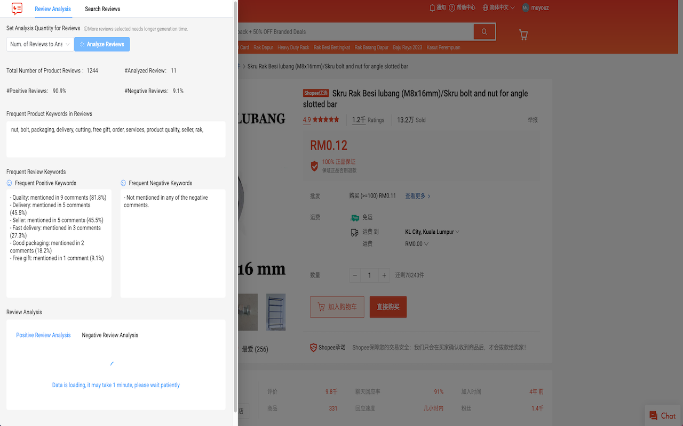Click the 100% authentic shield icon

click(x=315, y=166)
